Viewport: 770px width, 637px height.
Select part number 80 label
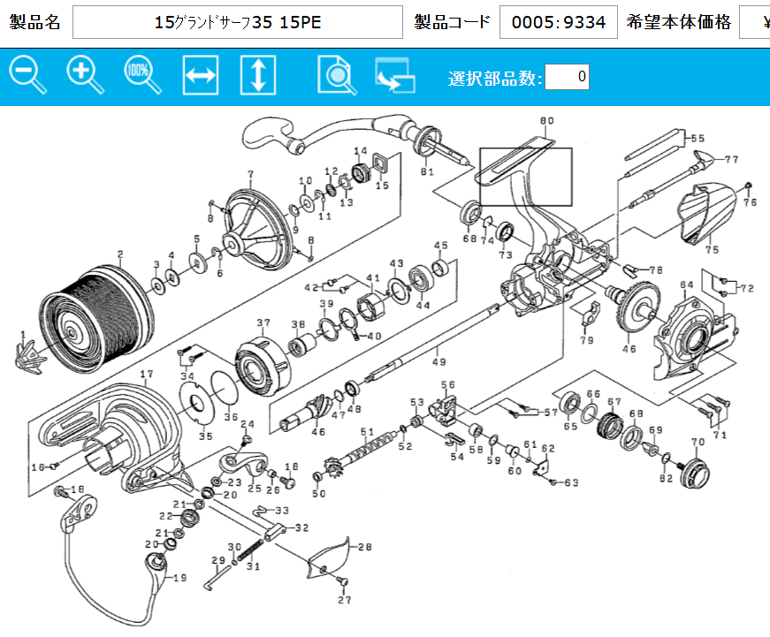[546, 121]
